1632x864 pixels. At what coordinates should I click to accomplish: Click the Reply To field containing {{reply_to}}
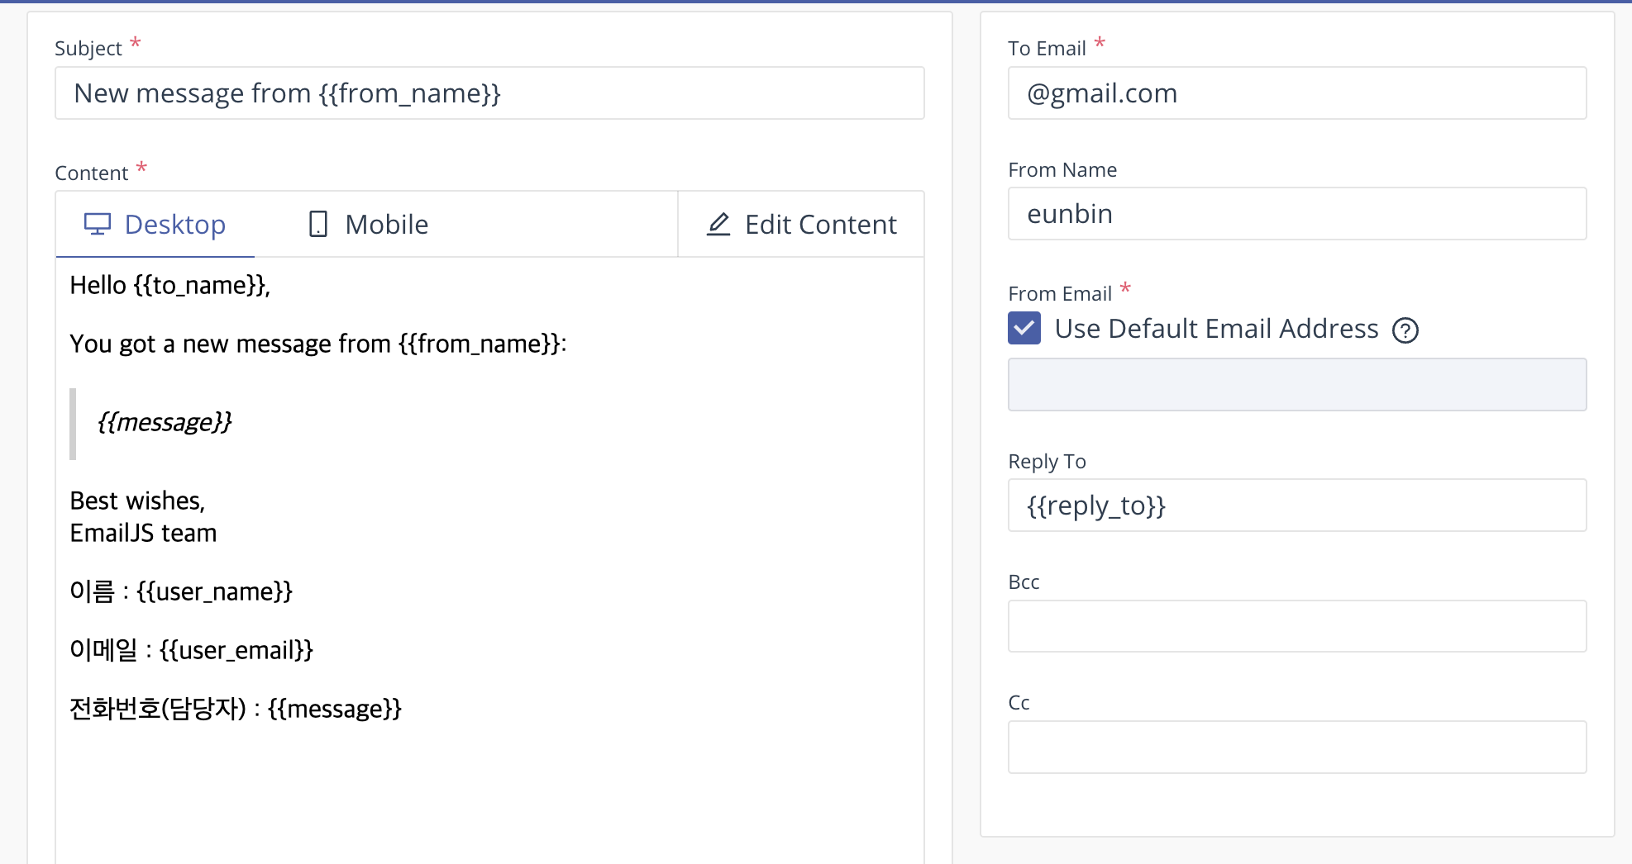tap(1296, 505)
